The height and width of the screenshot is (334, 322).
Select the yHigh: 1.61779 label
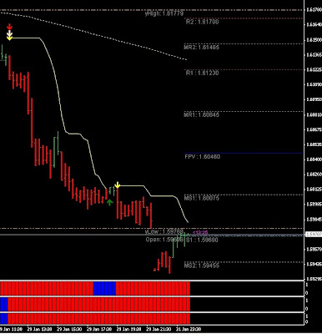(x=164, y=13)
